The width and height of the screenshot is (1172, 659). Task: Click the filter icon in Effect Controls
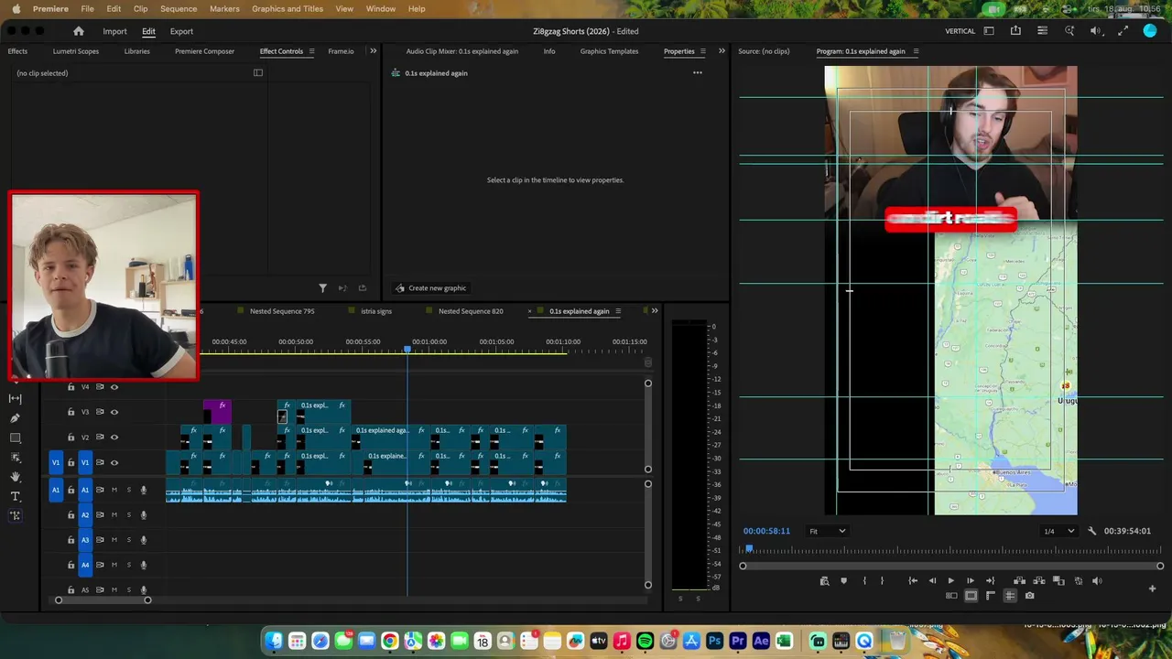[322, 288]
